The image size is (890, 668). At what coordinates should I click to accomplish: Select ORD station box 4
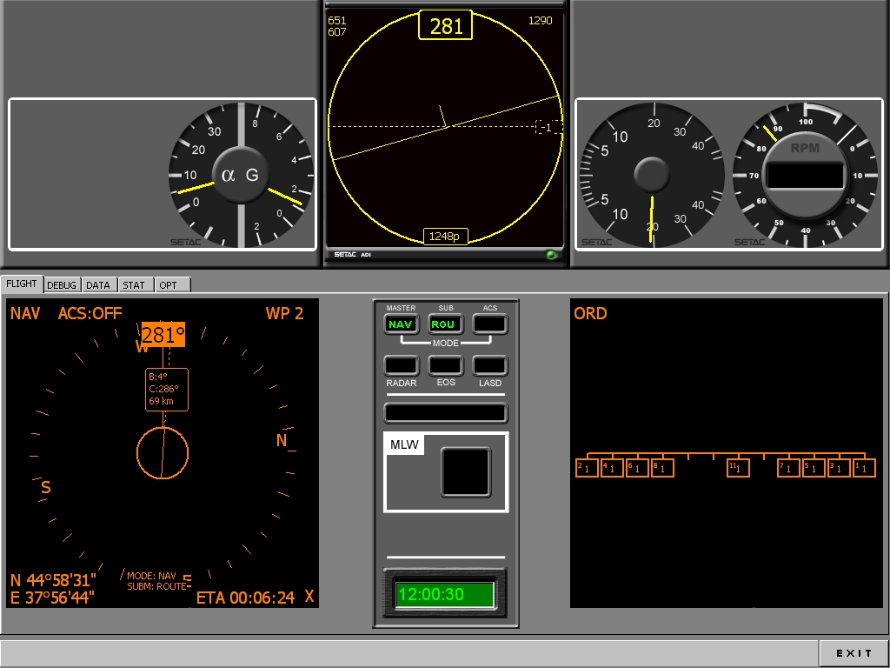[x=612, y=468]
